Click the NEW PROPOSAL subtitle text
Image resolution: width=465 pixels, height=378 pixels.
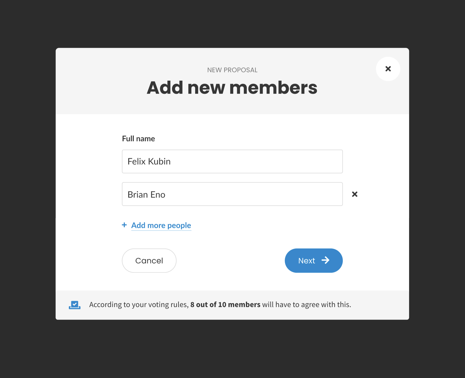click(232, 70)
